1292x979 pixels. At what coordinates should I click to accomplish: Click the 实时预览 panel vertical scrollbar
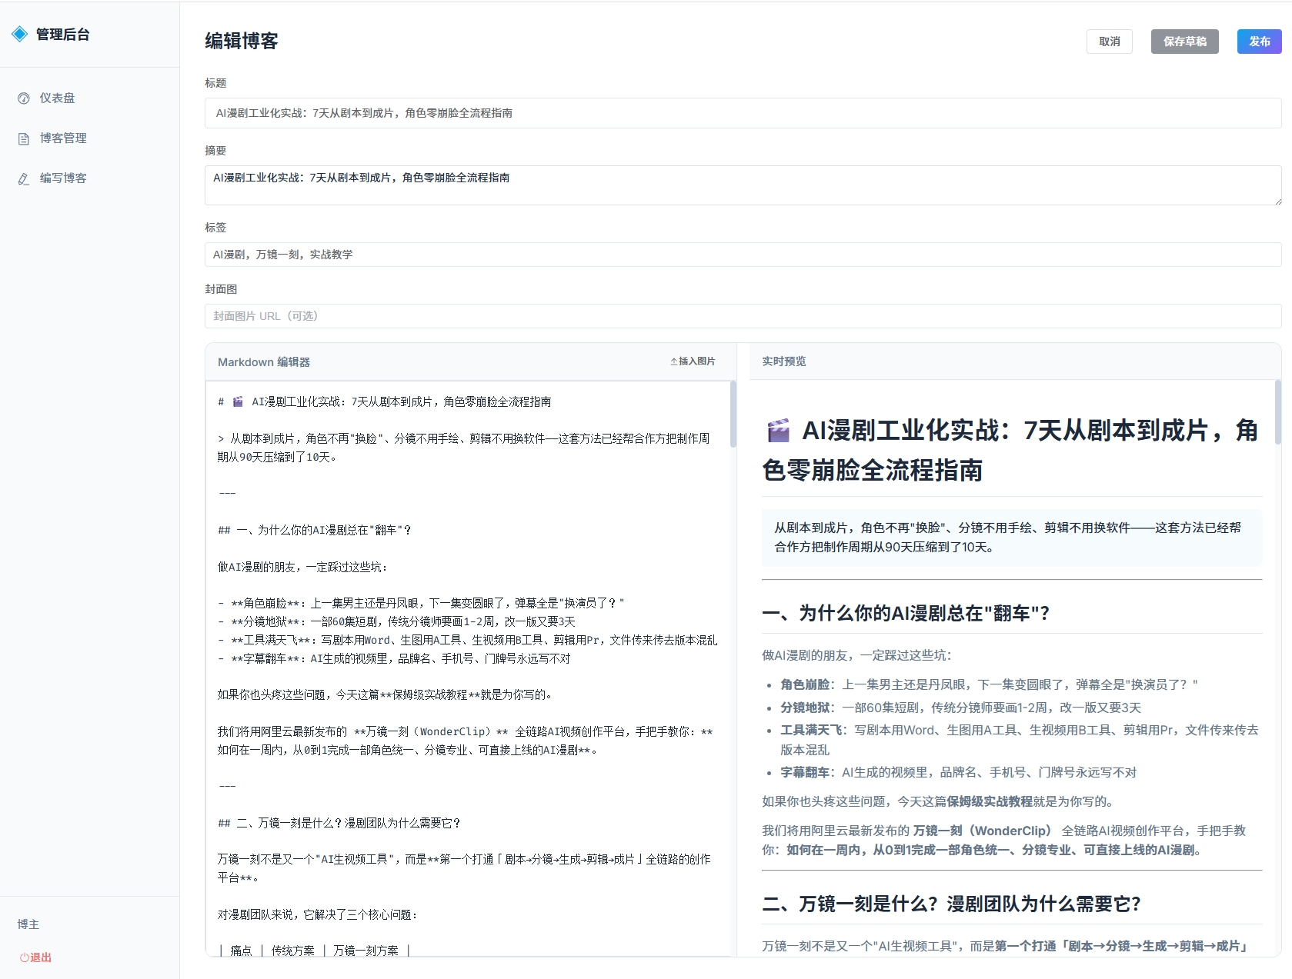pos(1278,412)
